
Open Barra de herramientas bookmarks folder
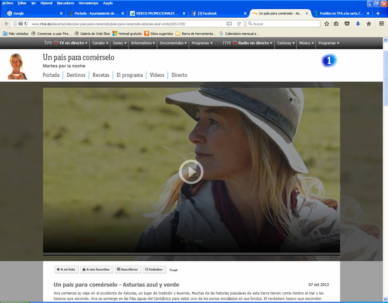point(195,34)
